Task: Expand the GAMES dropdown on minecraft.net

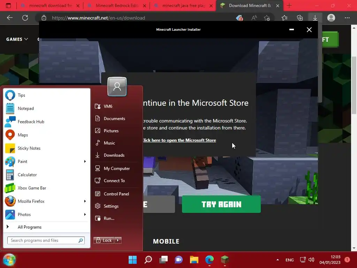Action: click(17, 39)
